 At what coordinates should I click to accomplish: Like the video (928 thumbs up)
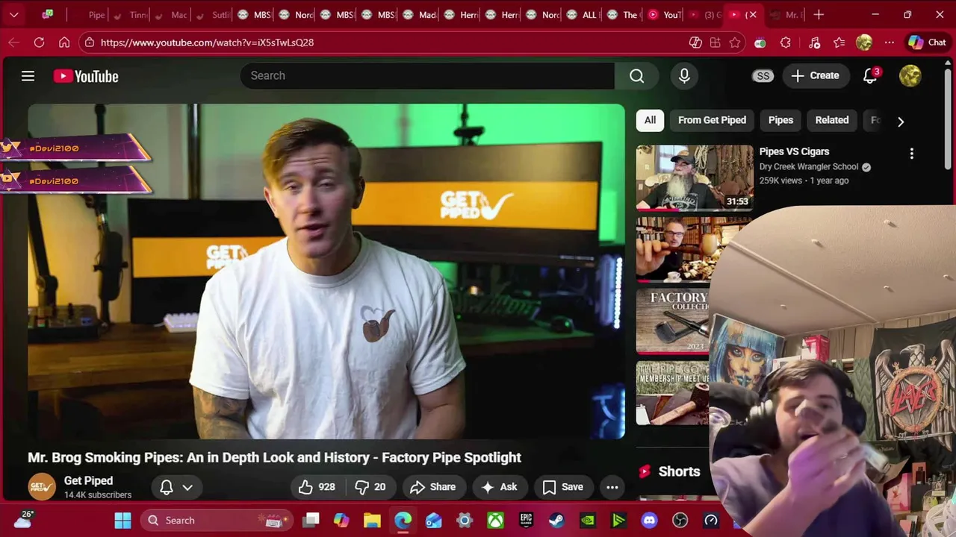click(x=317, y=487)
